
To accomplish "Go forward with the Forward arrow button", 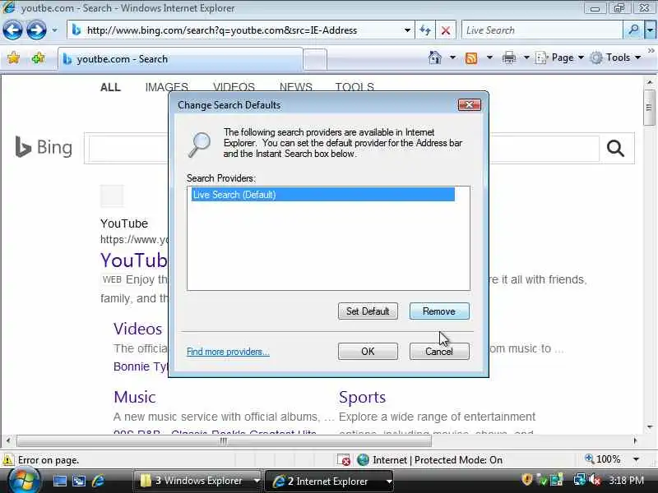I will [36, 30].
